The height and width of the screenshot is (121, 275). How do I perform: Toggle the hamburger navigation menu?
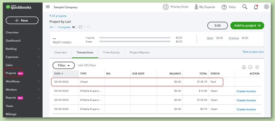(48, 7)
